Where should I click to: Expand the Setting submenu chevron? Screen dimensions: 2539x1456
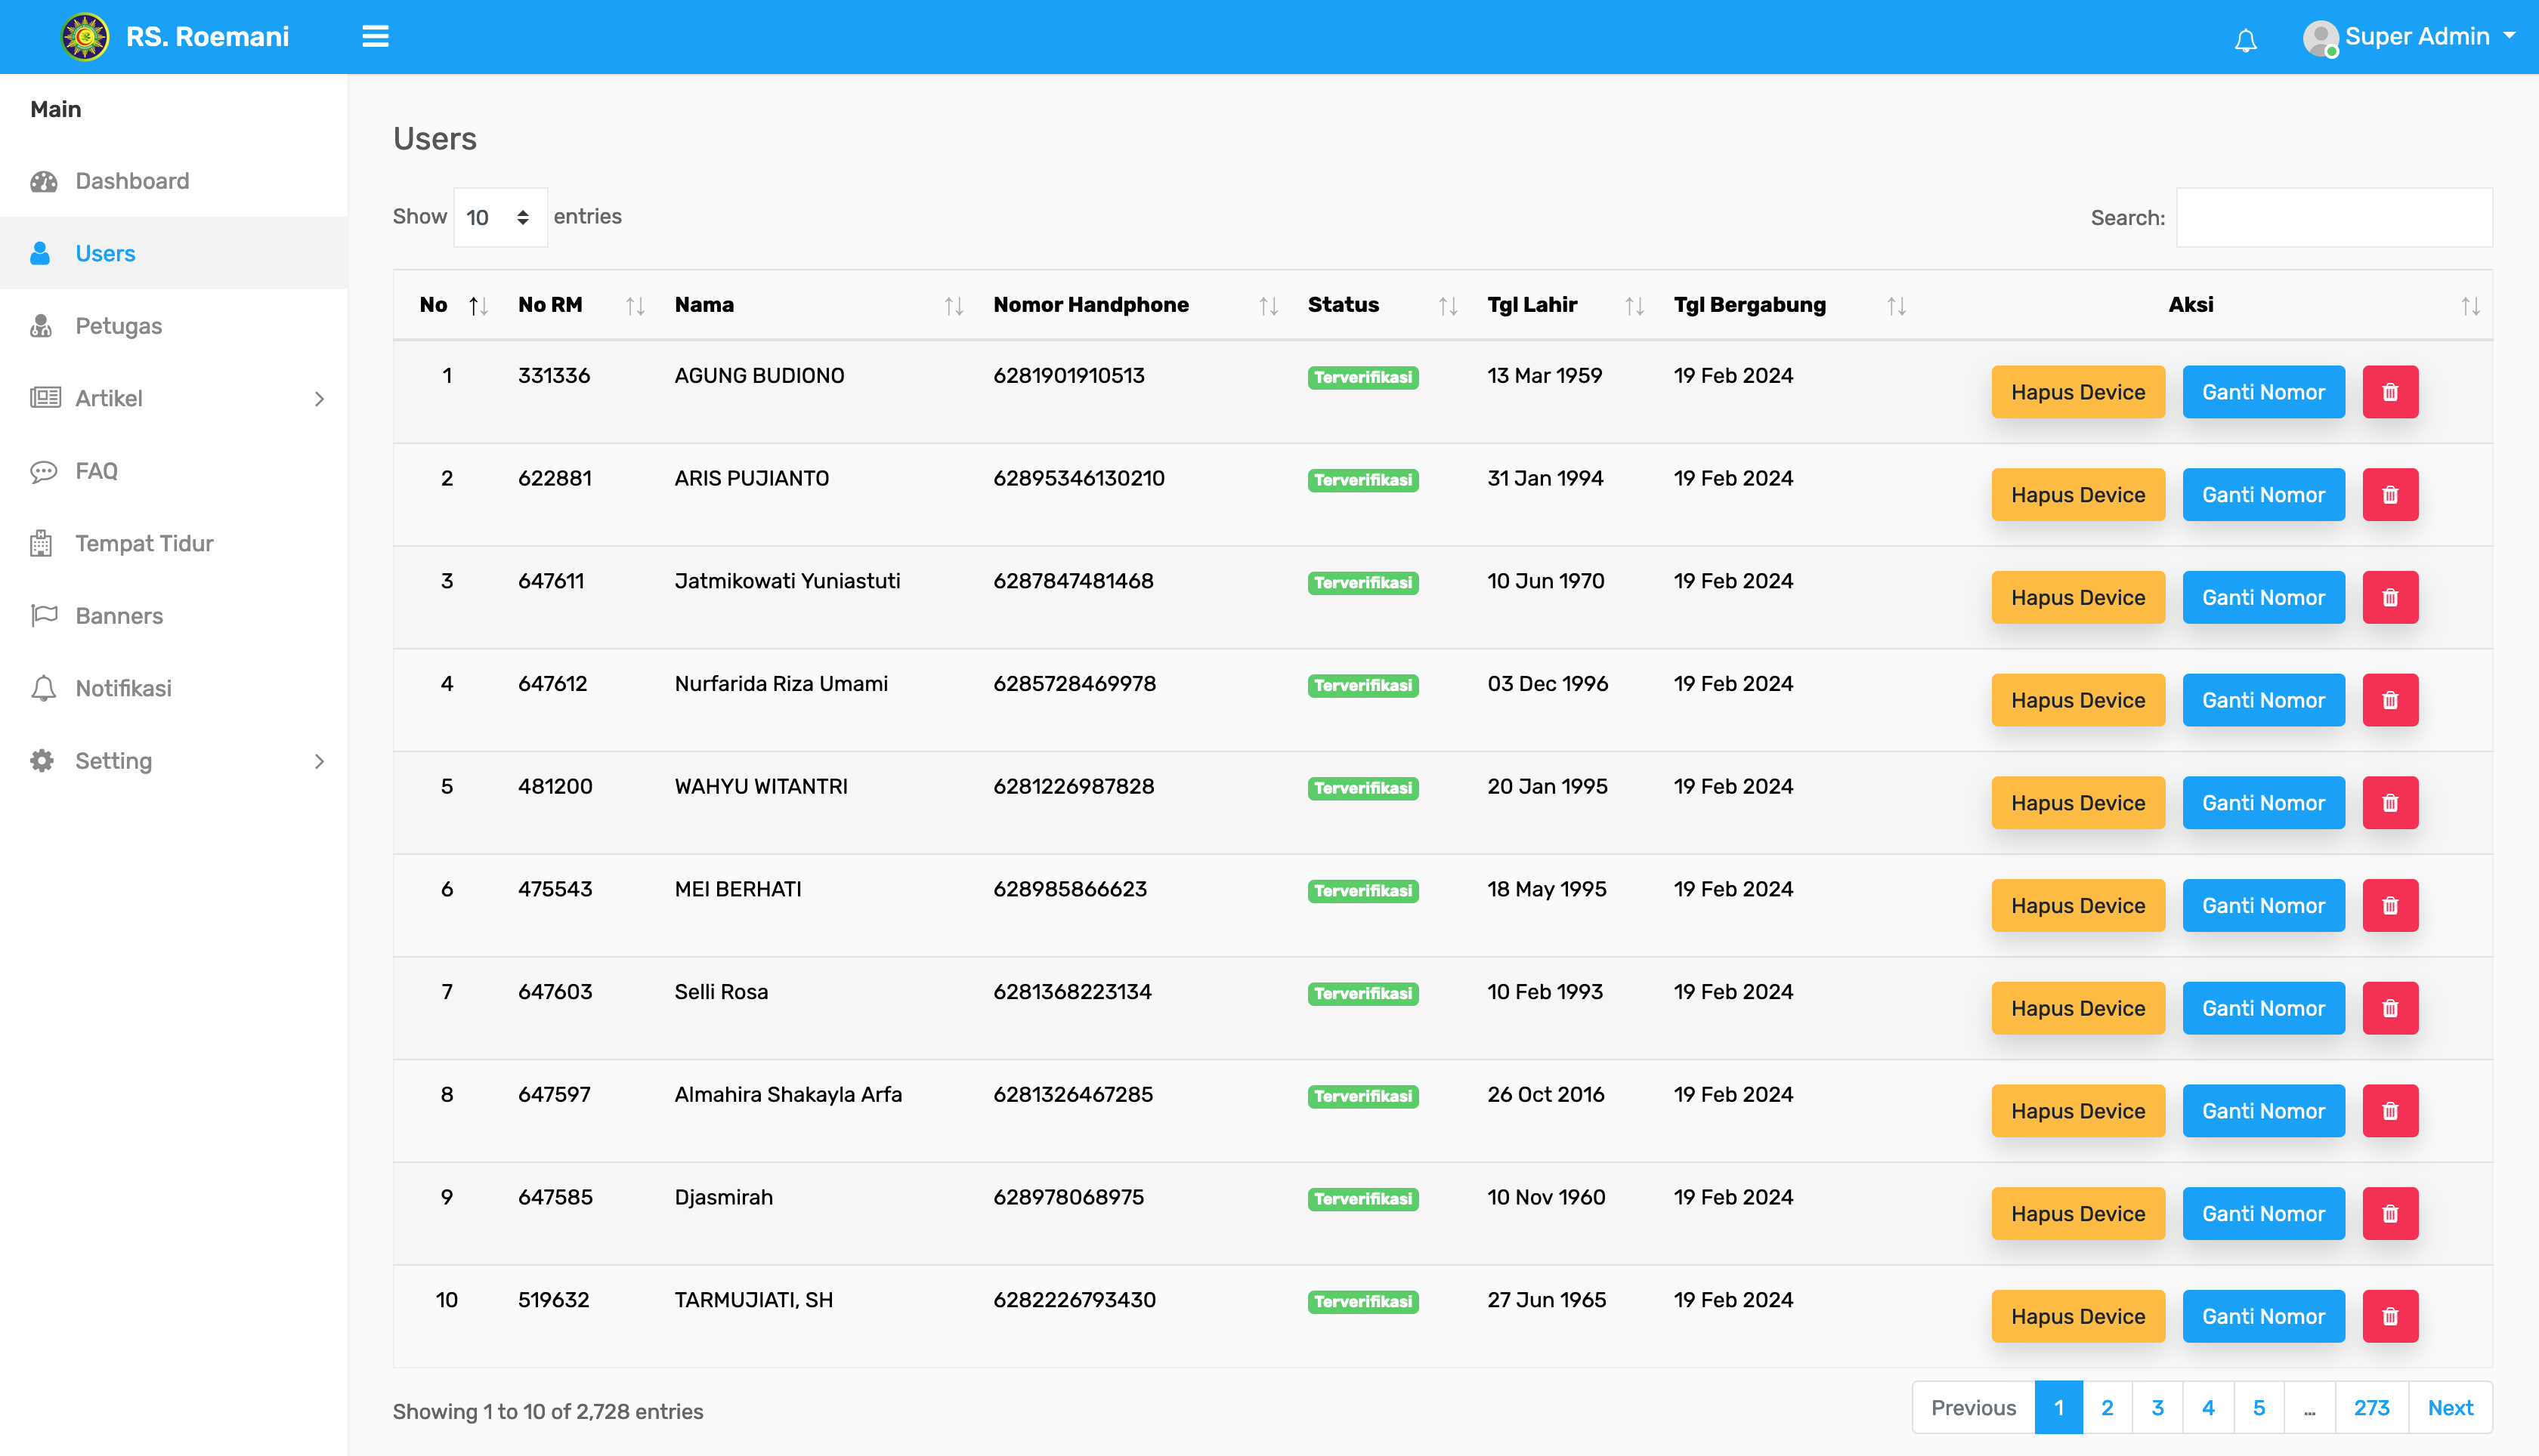[x=319, y=762]
